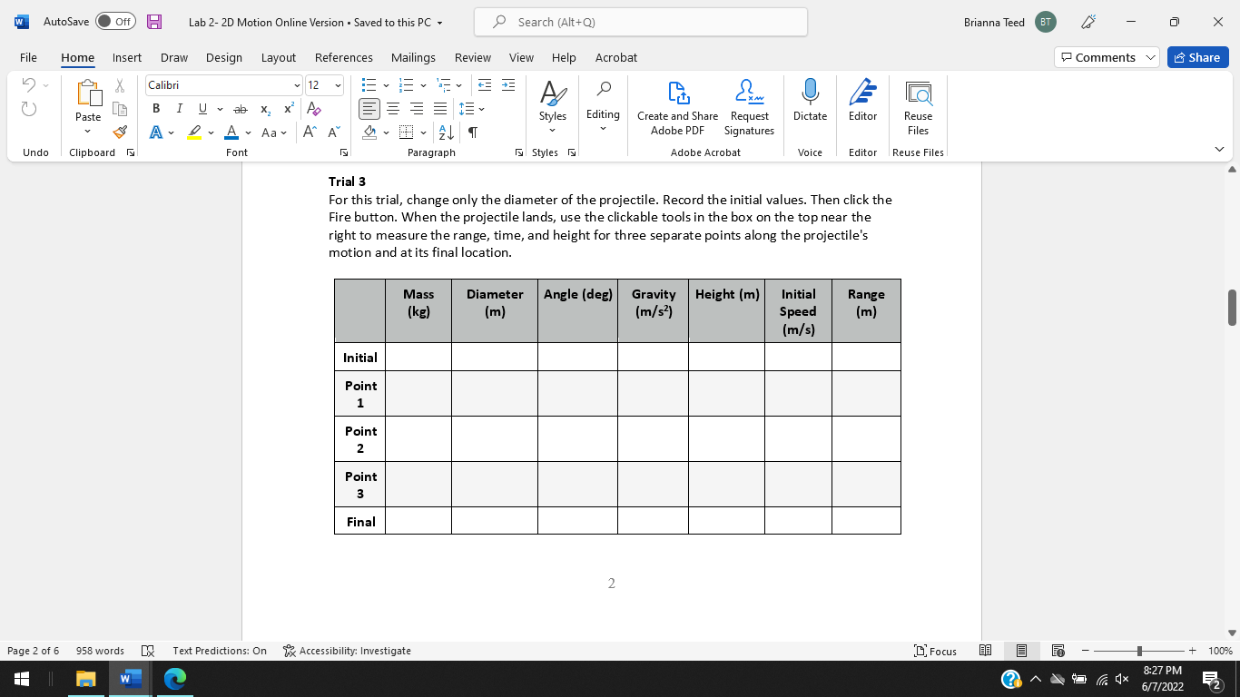Click 958 words count

(x=100, y=651)
